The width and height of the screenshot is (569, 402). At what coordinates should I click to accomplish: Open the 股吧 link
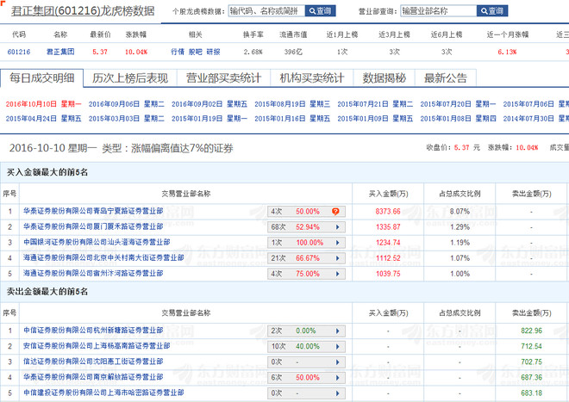(195, 52)
